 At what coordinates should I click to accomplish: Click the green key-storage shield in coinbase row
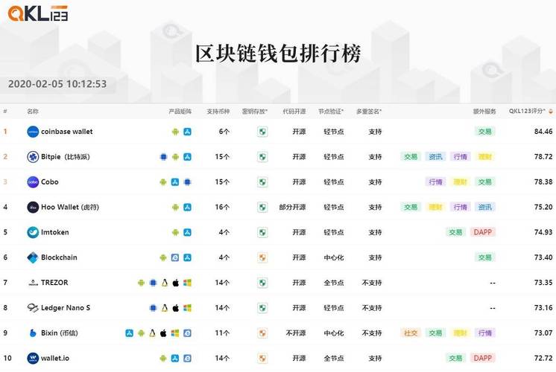pos(262,132)
